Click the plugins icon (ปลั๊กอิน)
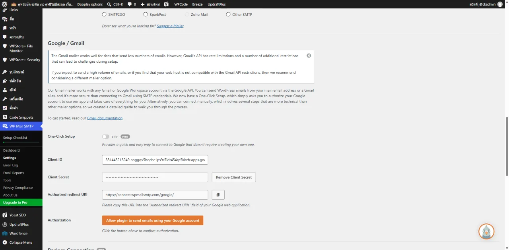 coord(5,81)
